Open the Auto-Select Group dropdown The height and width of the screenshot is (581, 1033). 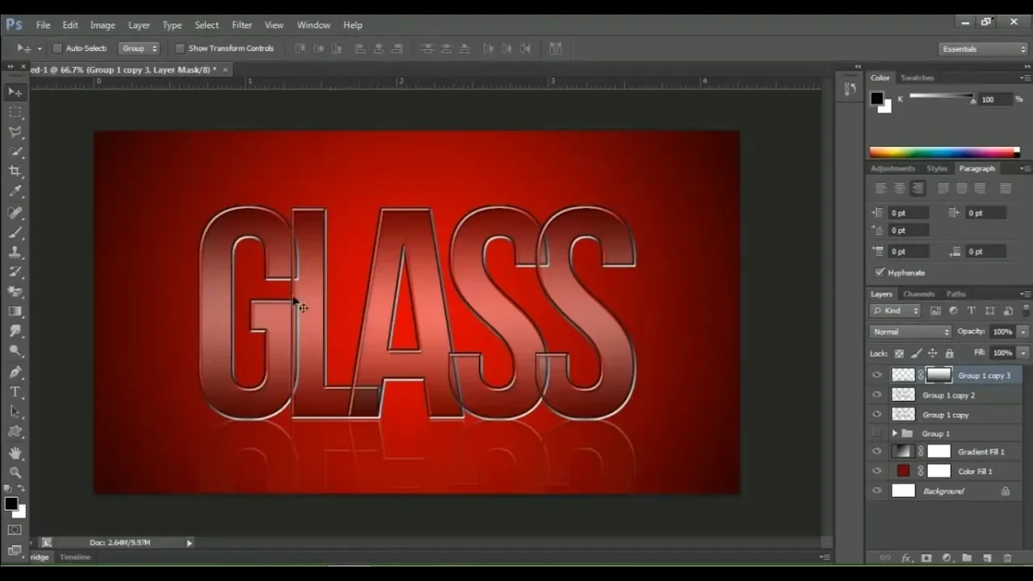tap(139, 48)
